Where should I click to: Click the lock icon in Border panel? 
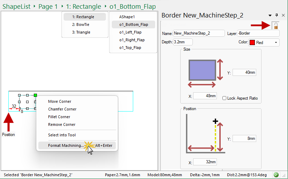275,25
